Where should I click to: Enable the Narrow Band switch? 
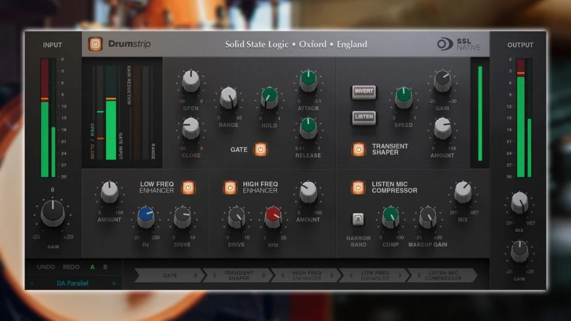pyautogui.click(x=358, y=219)
